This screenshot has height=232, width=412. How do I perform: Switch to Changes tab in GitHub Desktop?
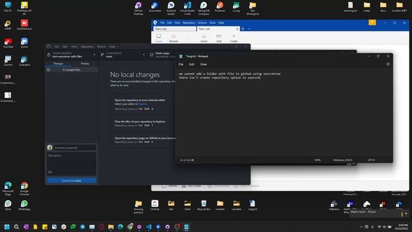(58, 64)
